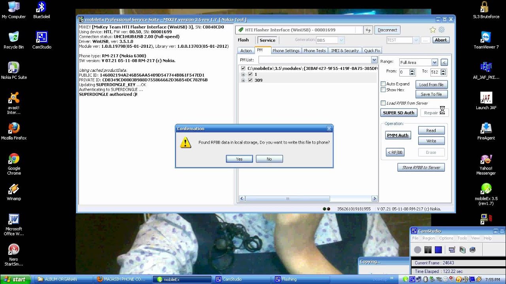The height and width of the screenshot is (284, 506).
Task: Click the CamStudio pause button
Action: [428, 250]
